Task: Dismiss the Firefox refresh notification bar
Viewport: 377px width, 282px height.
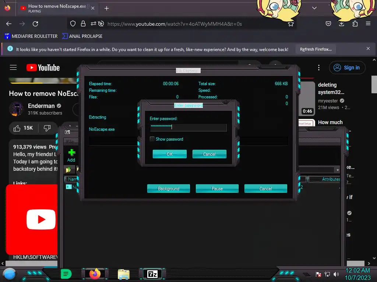Action: 368,49
